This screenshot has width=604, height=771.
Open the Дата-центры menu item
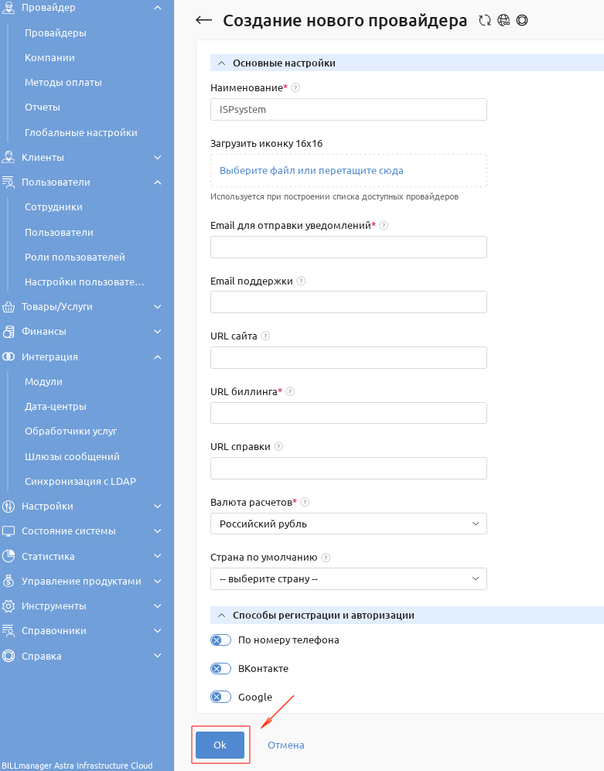[56, 407]
